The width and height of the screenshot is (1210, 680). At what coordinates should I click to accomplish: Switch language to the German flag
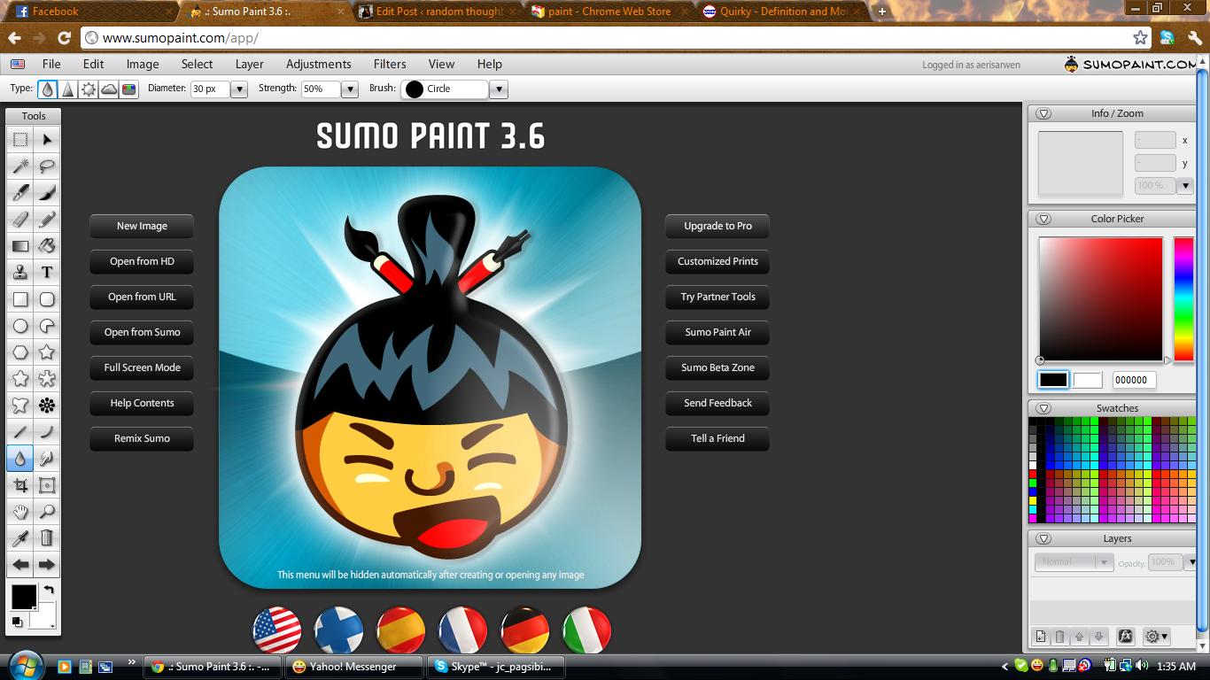coord(524,630)
